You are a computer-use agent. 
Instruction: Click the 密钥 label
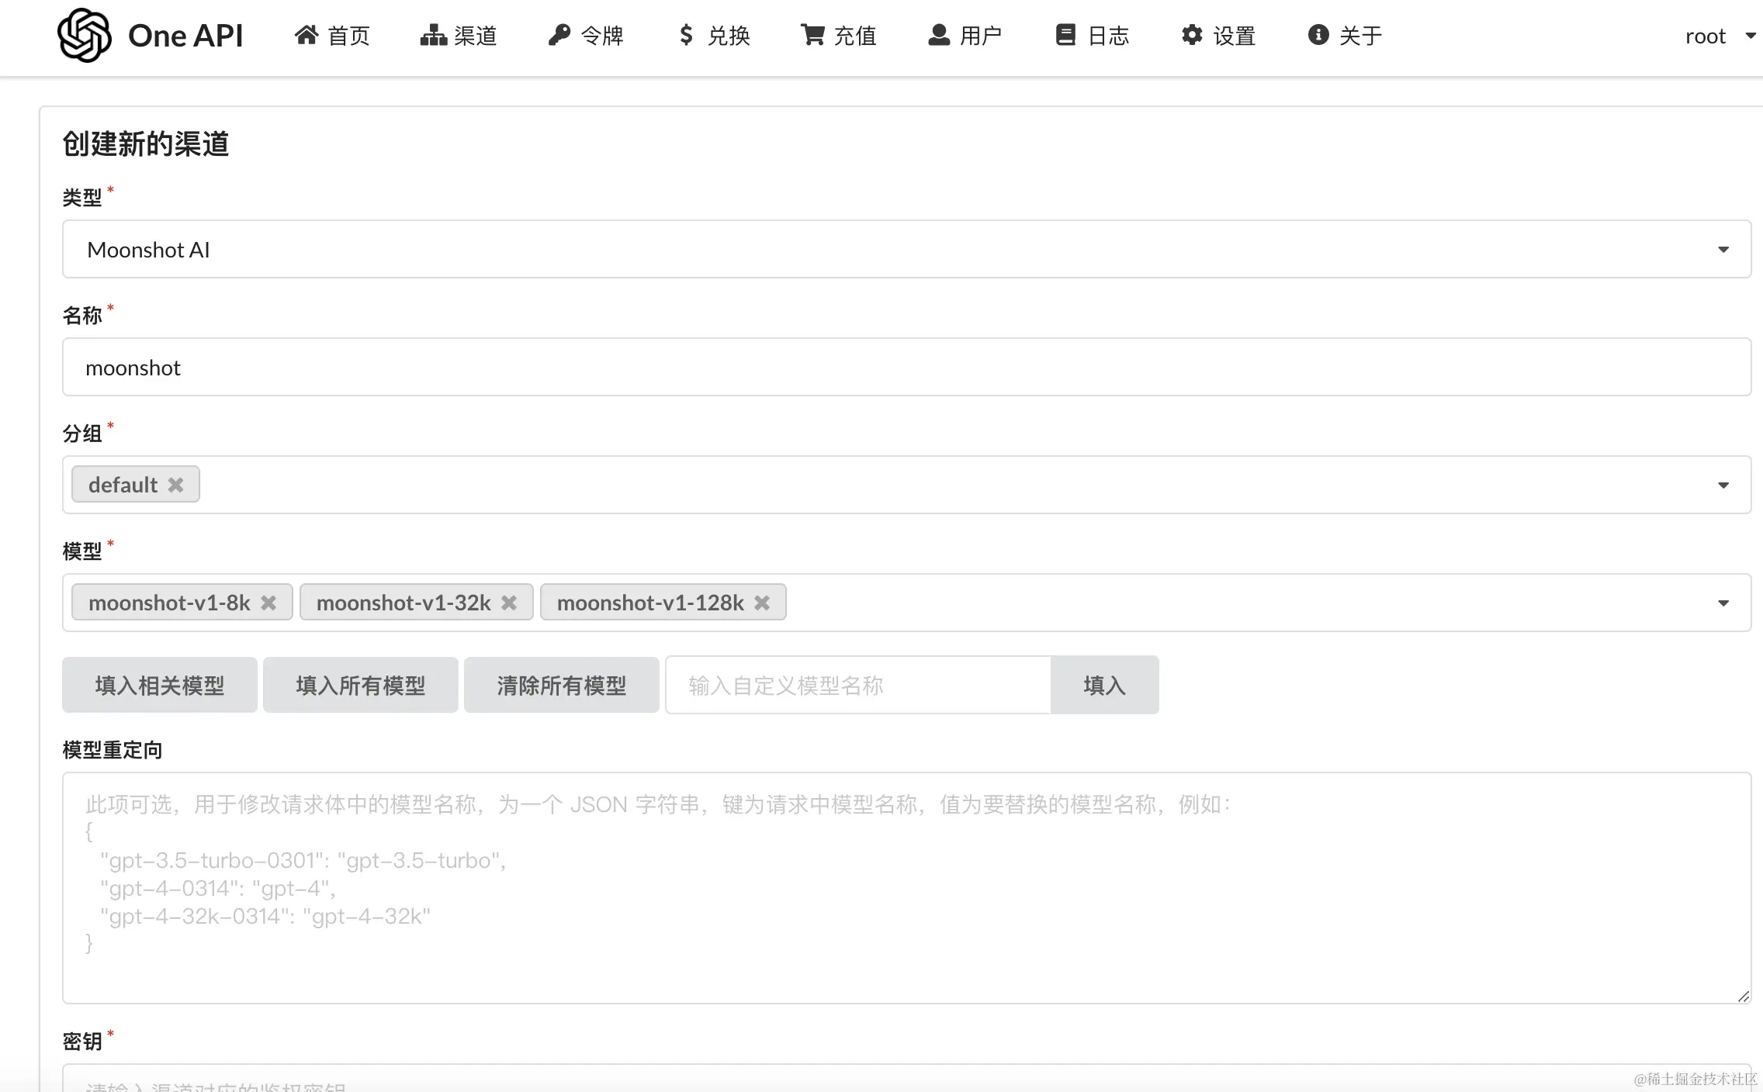(82, 1041)
